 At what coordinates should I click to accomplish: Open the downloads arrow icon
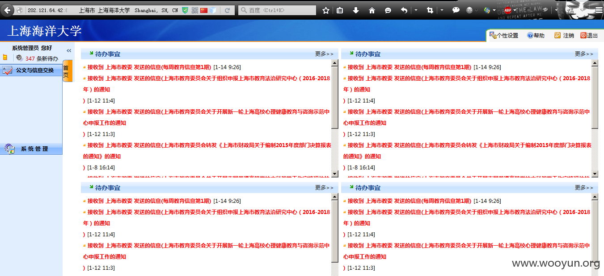coord(356,10)
